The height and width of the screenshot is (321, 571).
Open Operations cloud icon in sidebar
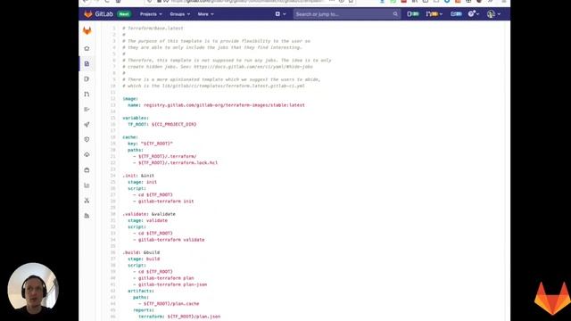(x=87, y=154)
